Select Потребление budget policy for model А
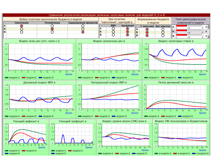 click(52, 26)
